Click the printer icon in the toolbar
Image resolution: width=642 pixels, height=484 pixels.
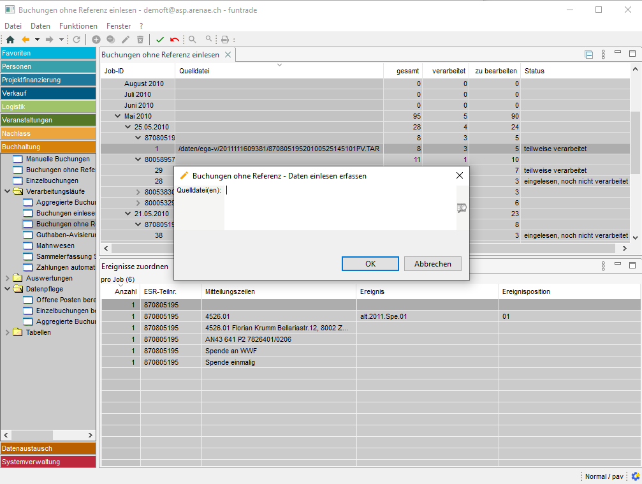pos(224,40)
